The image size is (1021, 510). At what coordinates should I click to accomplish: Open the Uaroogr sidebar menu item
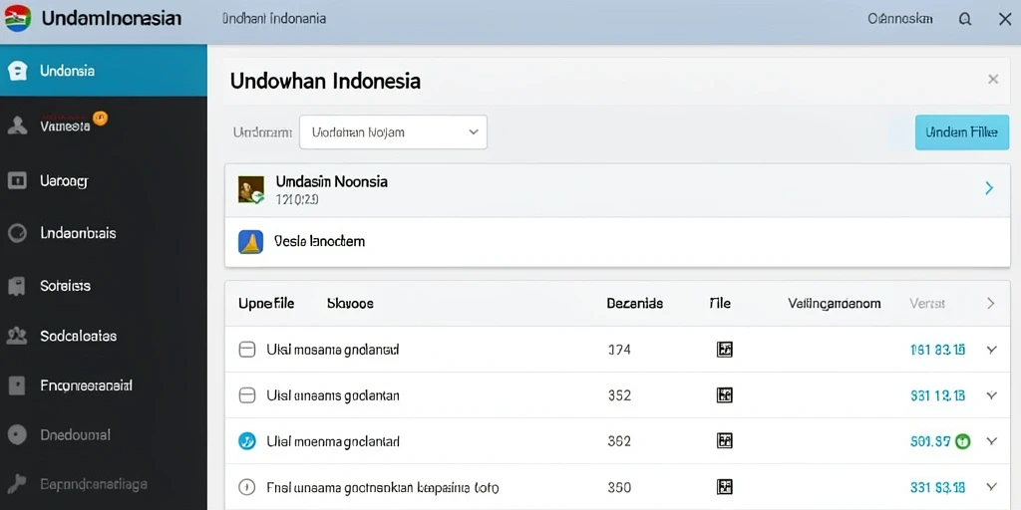click(x=104, y=181)
